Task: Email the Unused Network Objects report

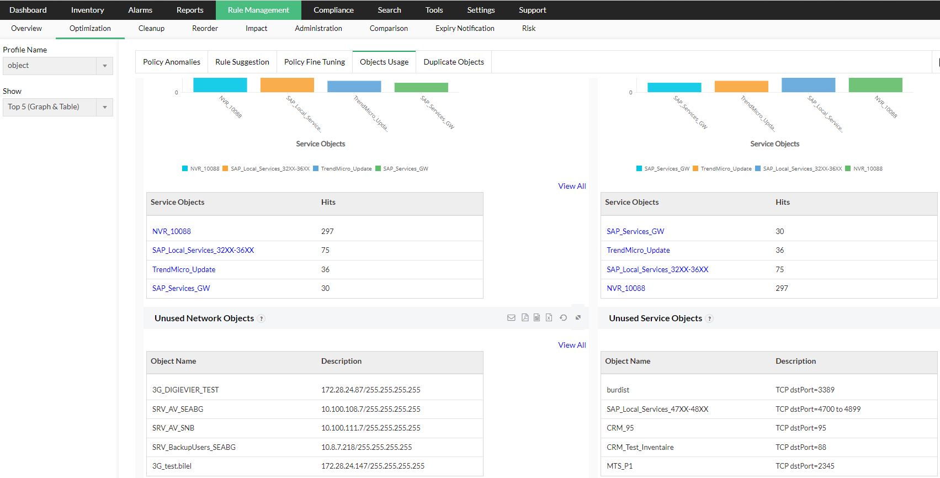Action: [511, 318]
